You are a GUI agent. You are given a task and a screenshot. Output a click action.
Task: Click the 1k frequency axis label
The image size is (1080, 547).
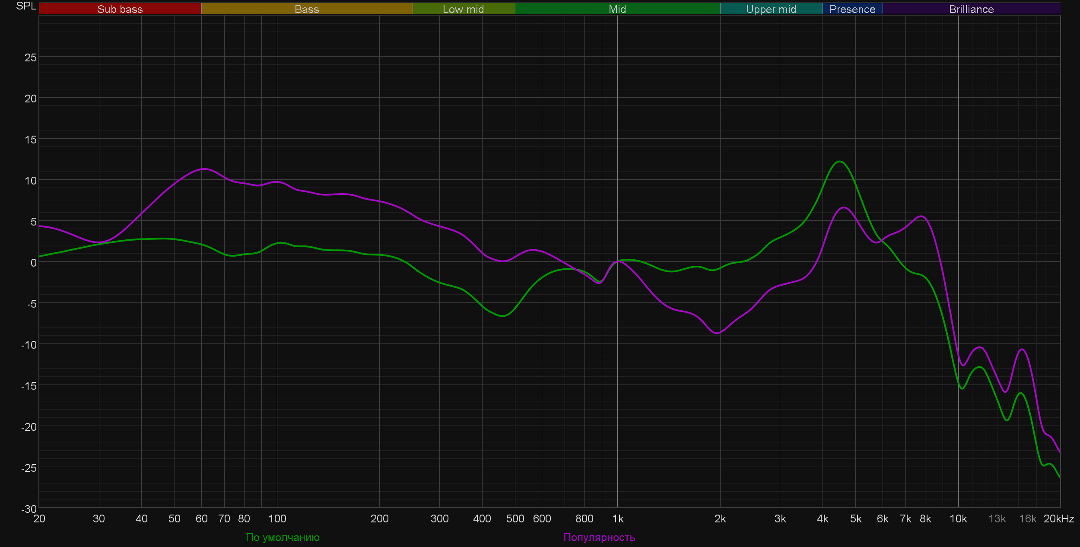click(x=618, y=518)
